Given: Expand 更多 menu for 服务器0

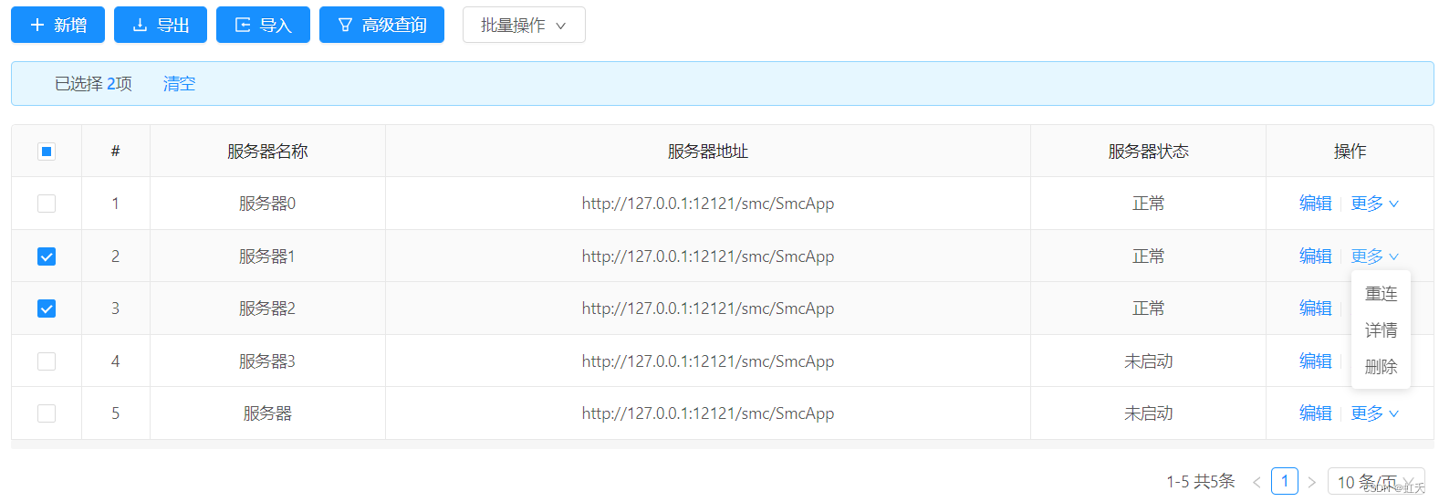Looking at the screenshot, I should pos(1374,204).
